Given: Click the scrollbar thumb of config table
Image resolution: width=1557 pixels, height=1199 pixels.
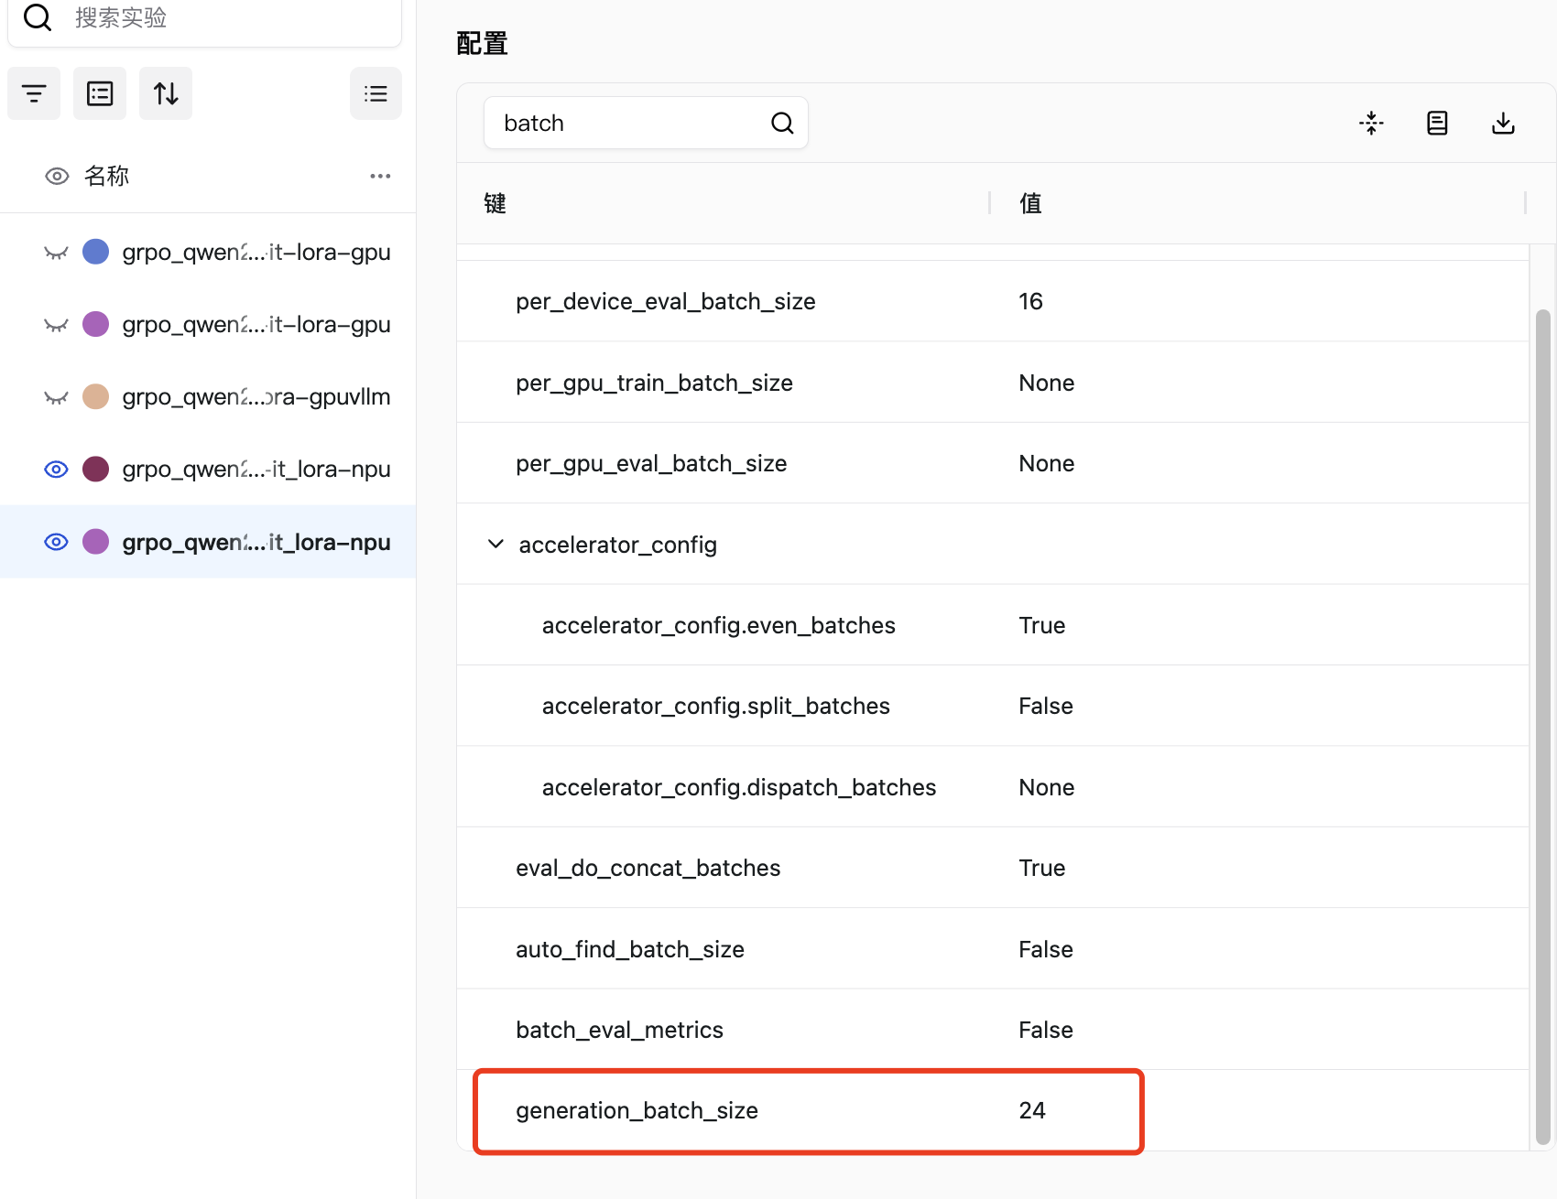Looking at the screenshot, I should [1542, 727].
